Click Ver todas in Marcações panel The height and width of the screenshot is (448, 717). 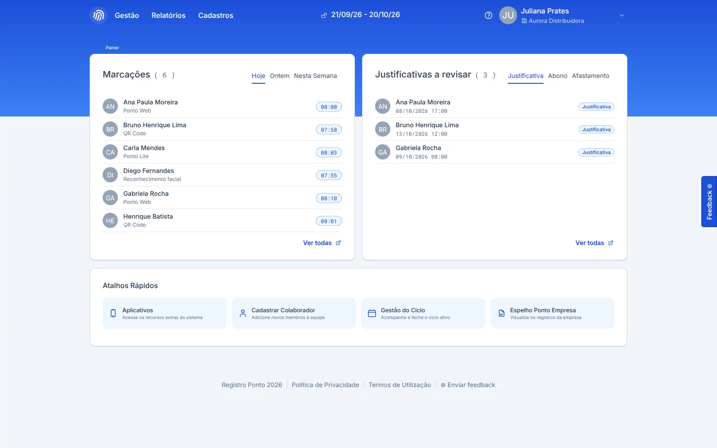pos(322,243)
